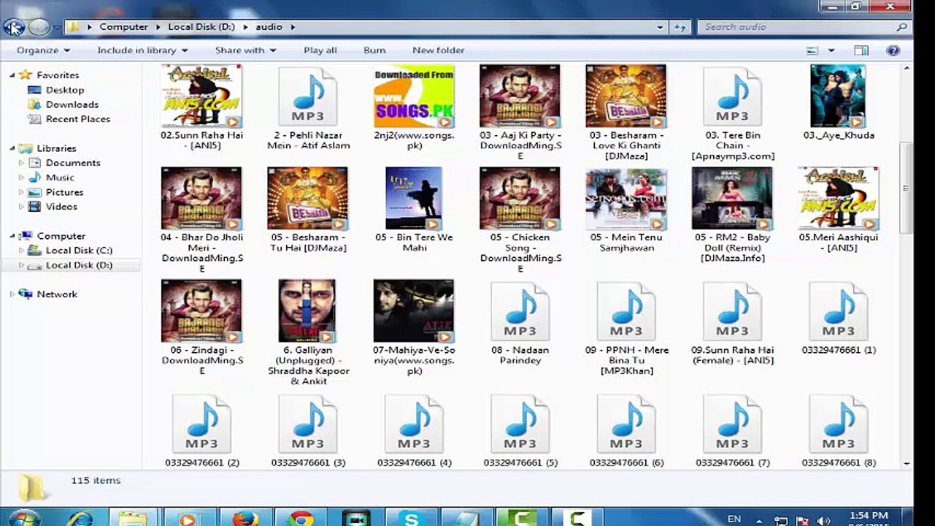Expand the Network tree node

click(x=12, y=294)
